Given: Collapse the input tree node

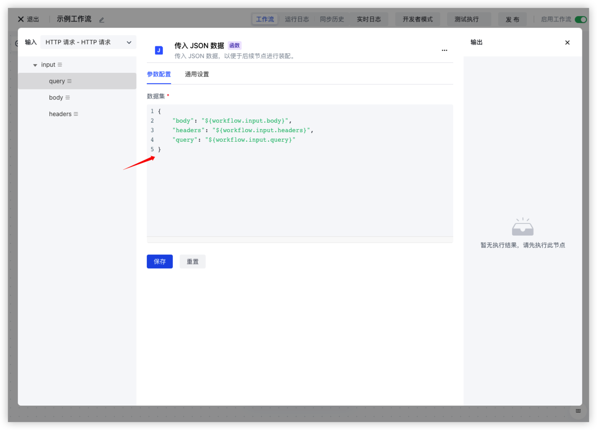Looking at the screenshot, I should 35,65.
